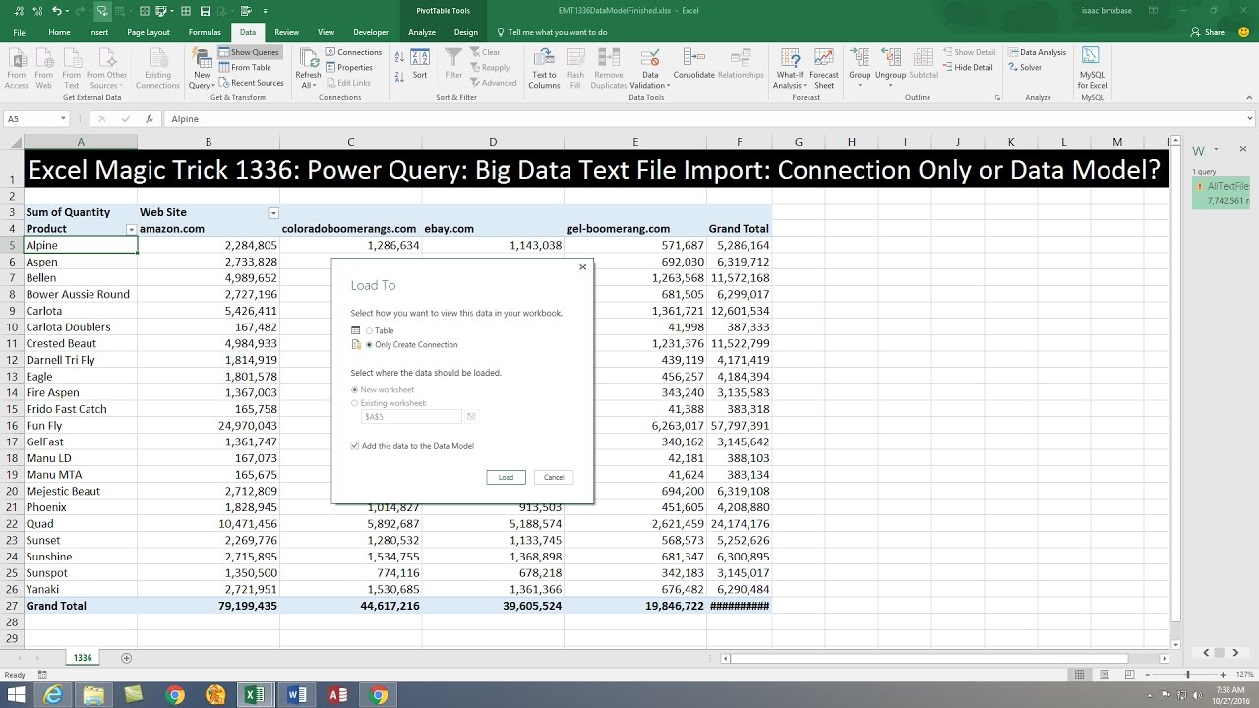Click the From Text import icon

(x=71, y=68)
